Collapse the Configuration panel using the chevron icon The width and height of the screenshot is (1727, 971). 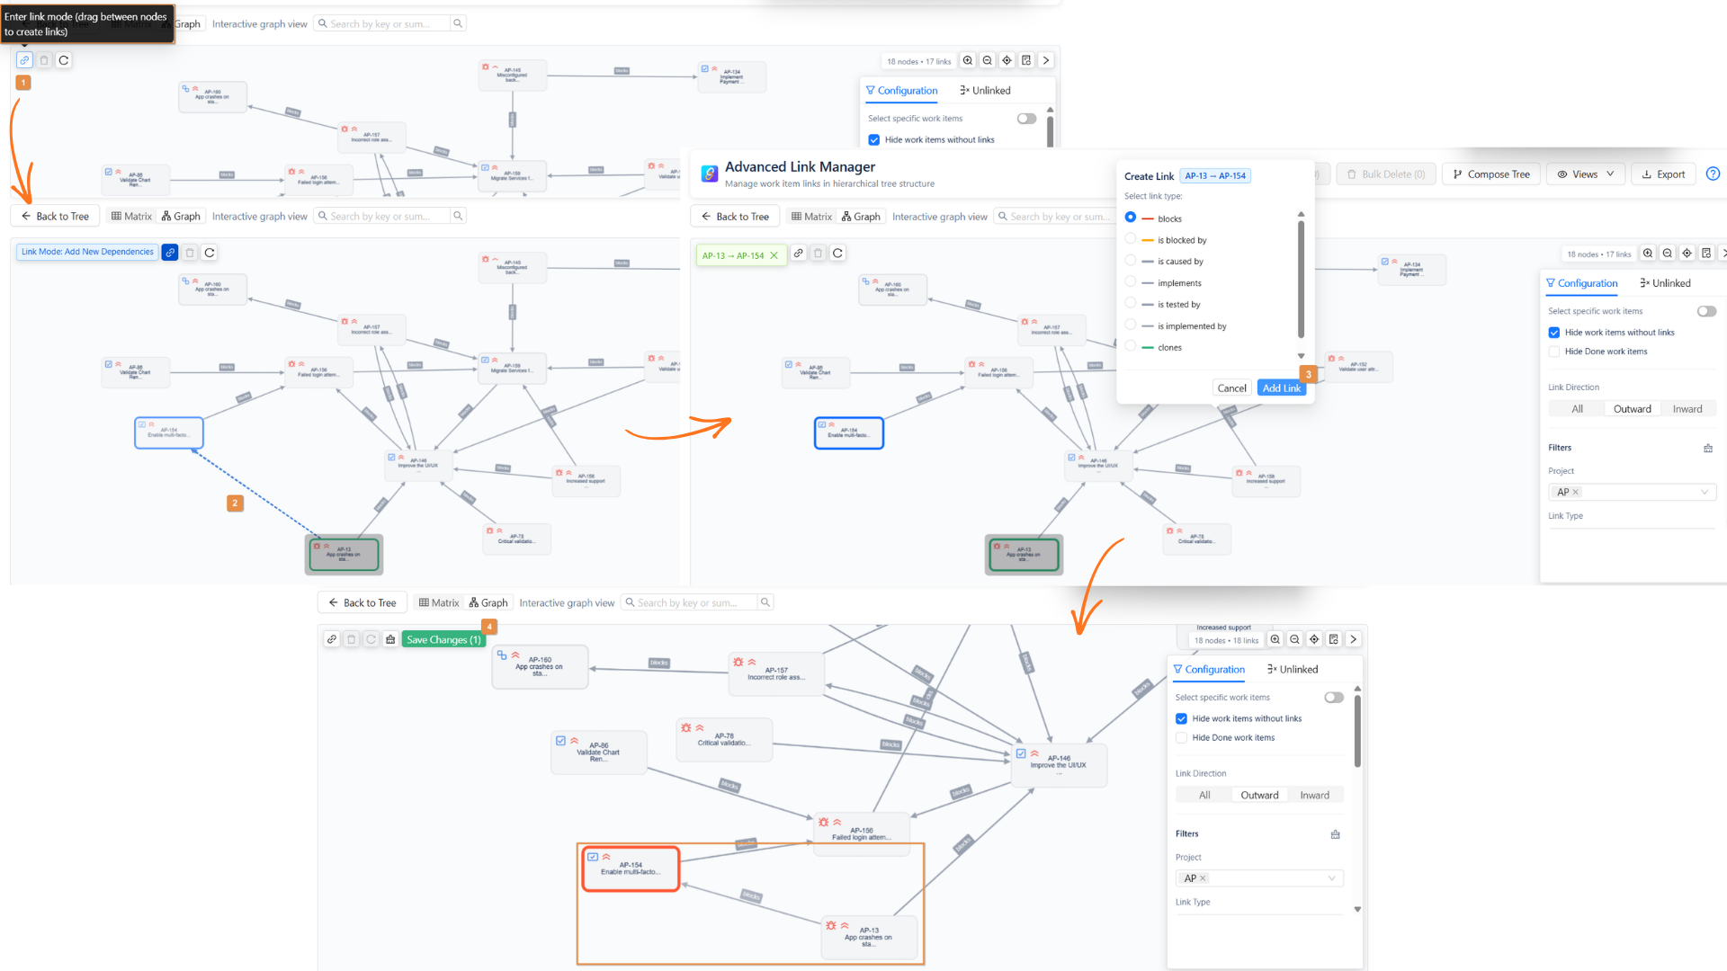[x=1354, y=639]
